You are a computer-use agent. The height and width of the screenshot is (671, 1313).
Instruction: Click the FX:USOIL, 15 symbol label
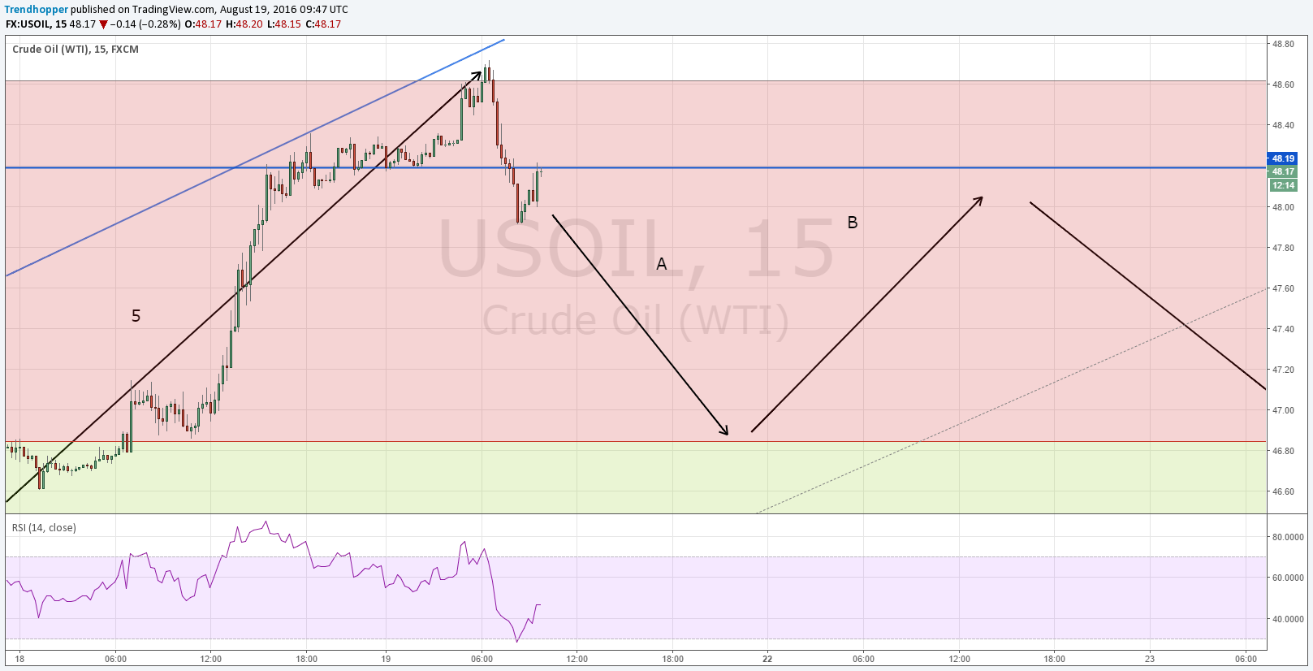point(36,24)
